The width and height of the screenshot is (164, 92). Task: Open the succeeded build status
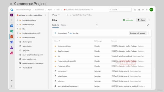[x=128, y=20]
